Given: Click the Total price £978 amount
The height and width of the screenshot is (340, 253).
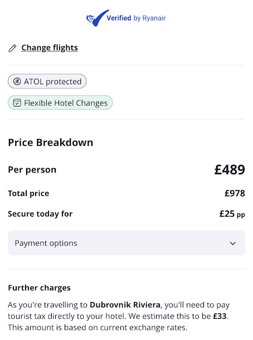Looking at the screenshot, I should 235,193.
